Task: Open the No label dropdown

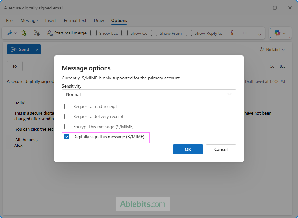Action: click(272, 49)
